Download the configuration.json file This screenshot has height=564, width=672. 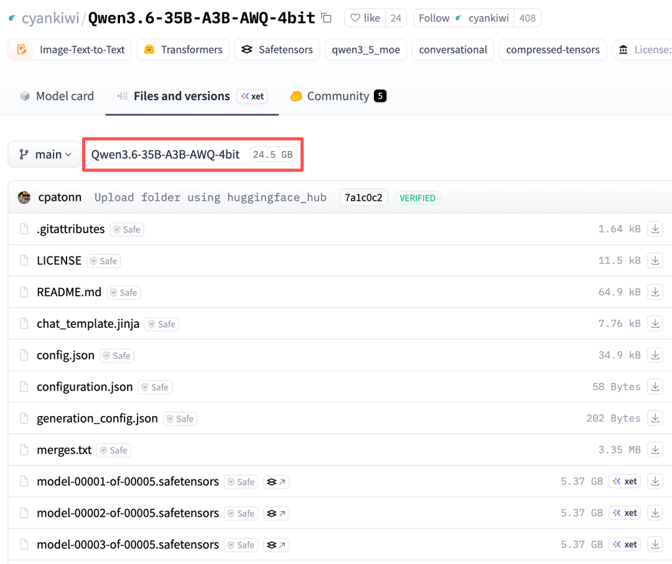[x=655, y=387]
